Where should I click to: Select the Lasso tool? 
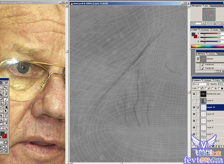click(x=1, y=91)
